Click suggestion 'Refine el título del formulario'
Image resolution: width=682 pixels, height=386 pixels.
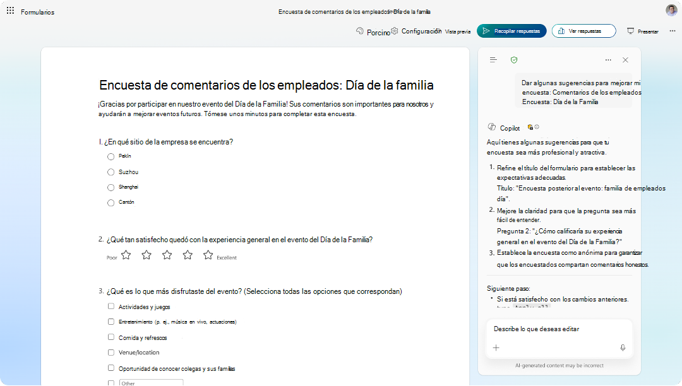click(566, 172)
